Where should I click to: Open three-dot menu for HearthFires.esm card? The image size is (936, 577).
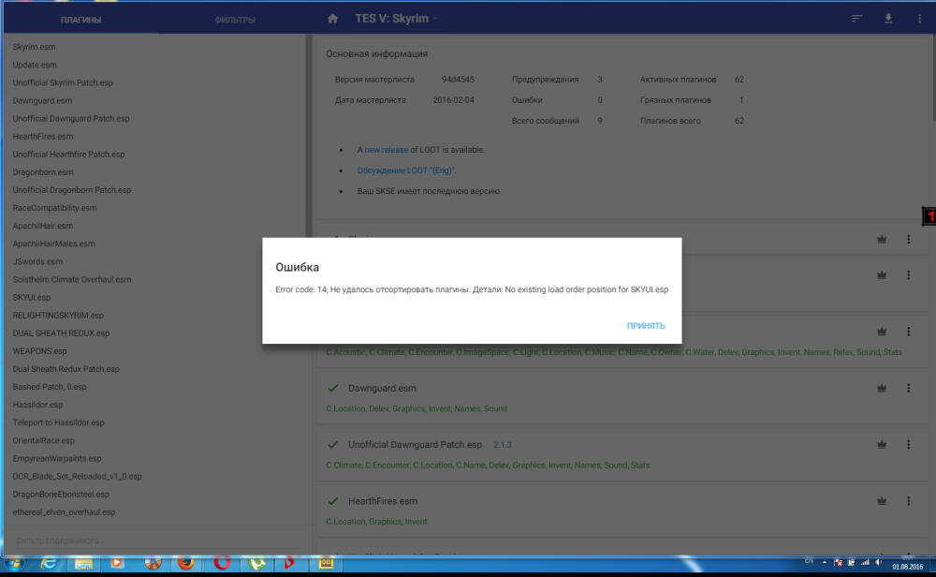(909, 501)
